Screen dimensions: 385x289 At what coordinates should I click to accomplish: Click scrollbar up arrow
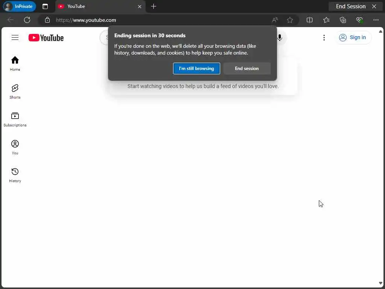[380, 32]
